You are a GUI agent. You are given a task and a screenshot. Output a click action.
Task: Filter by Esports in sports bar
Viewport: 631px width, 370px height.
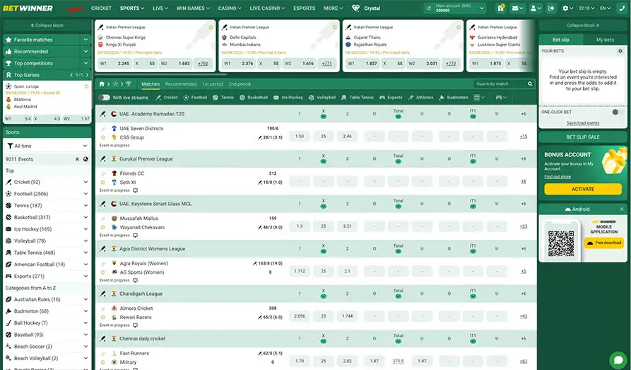coord(391,97)
